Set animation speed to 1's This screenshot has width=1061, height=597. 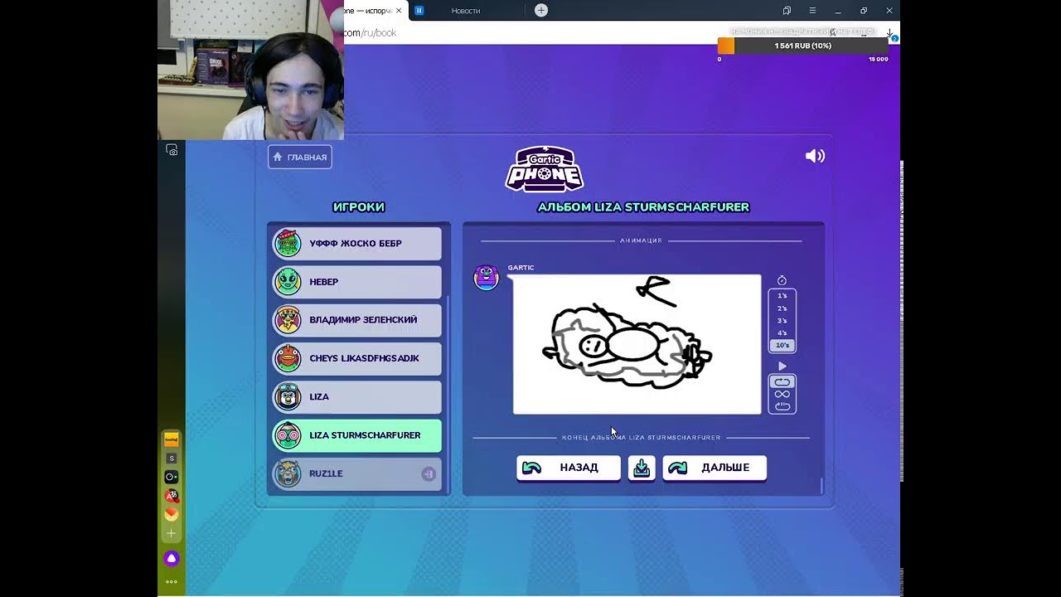[782, 296]
